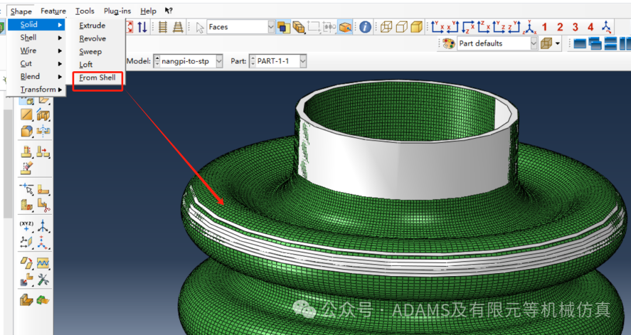Open the Help menu

148,11
